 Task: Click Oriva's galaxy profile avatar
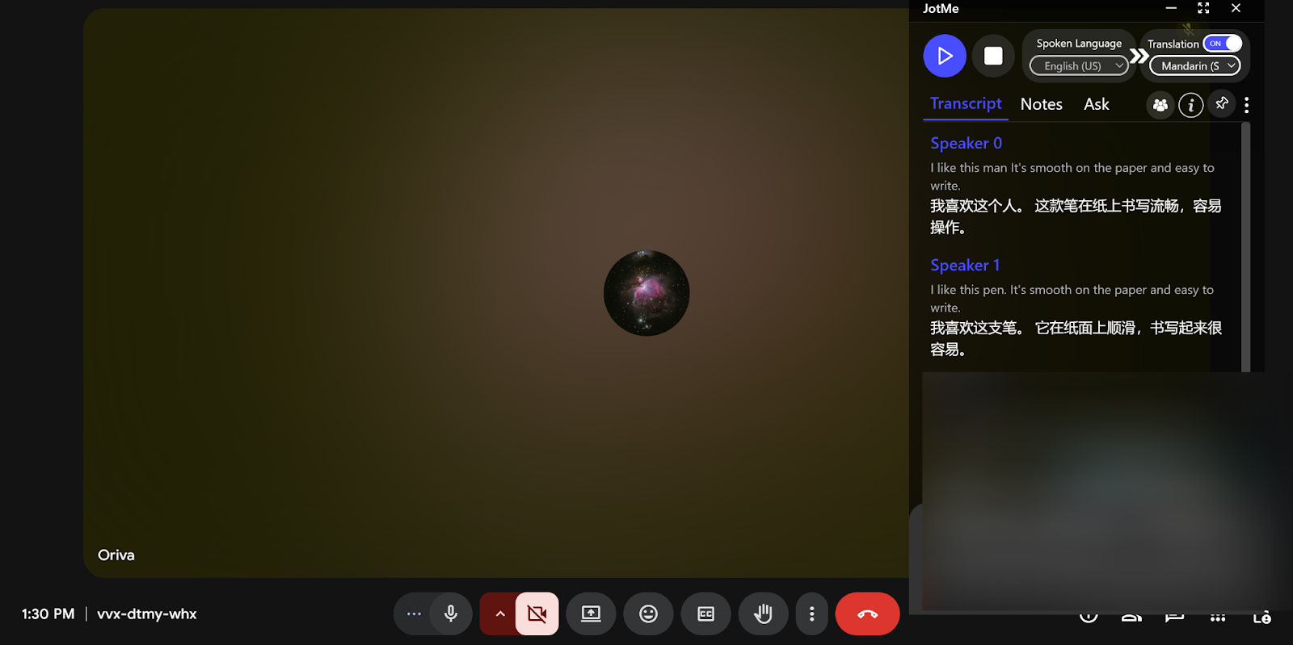pyautogui.click(x=646, y=293)
